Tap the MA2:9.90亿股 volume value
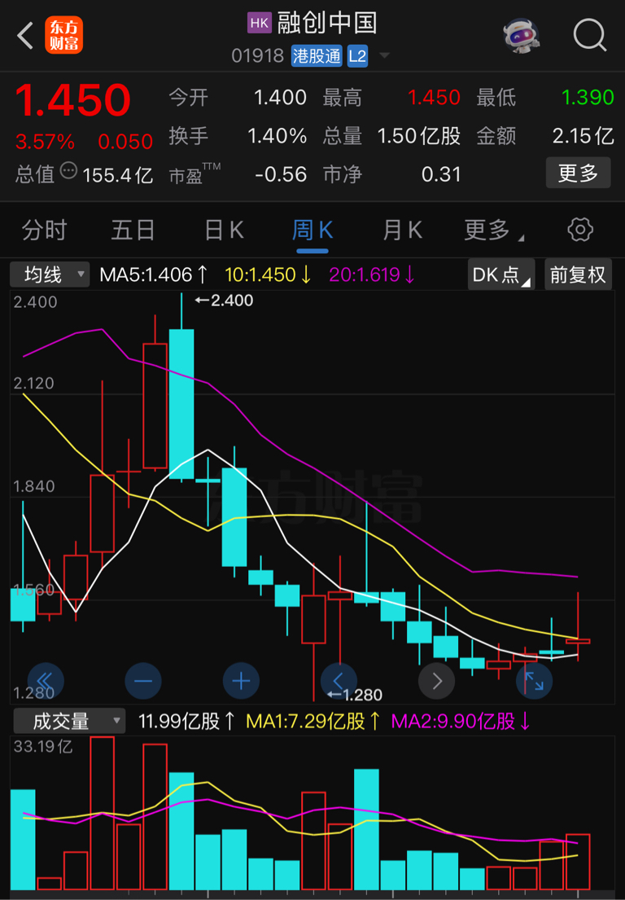The height and width of the screenshot is (900, 625). click(x=461, y=721)
